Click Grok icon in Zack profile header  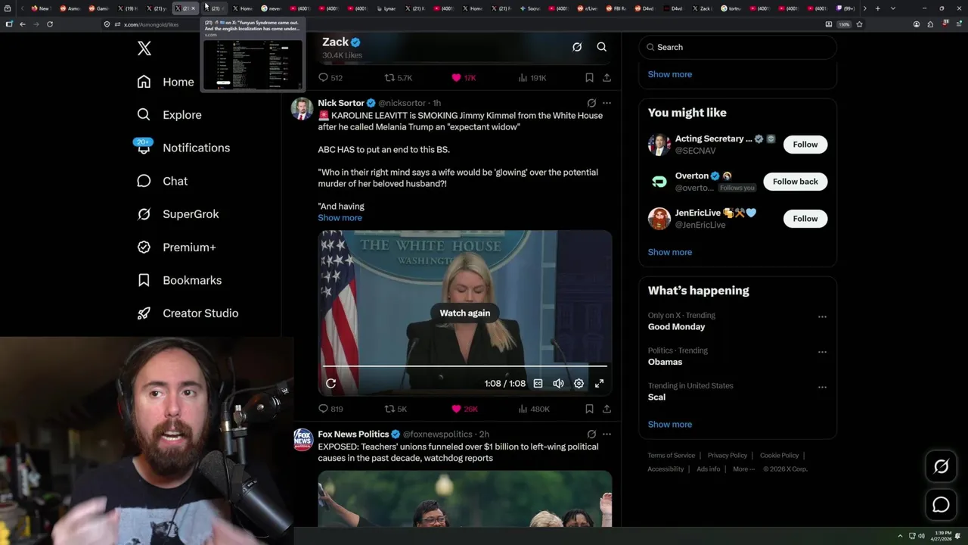point(577,47)
